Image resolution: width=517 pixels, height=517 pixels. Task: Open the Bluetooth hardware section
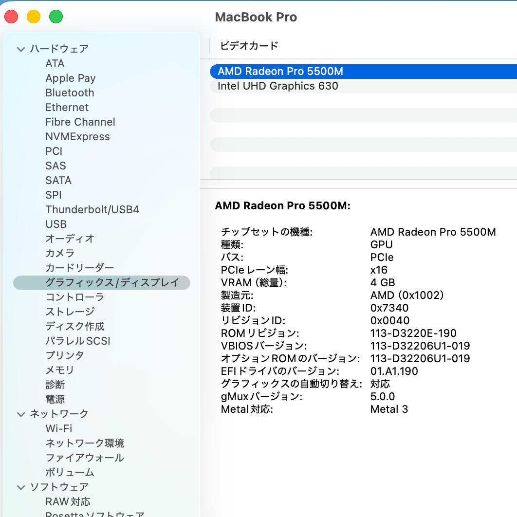pos(70,92)
